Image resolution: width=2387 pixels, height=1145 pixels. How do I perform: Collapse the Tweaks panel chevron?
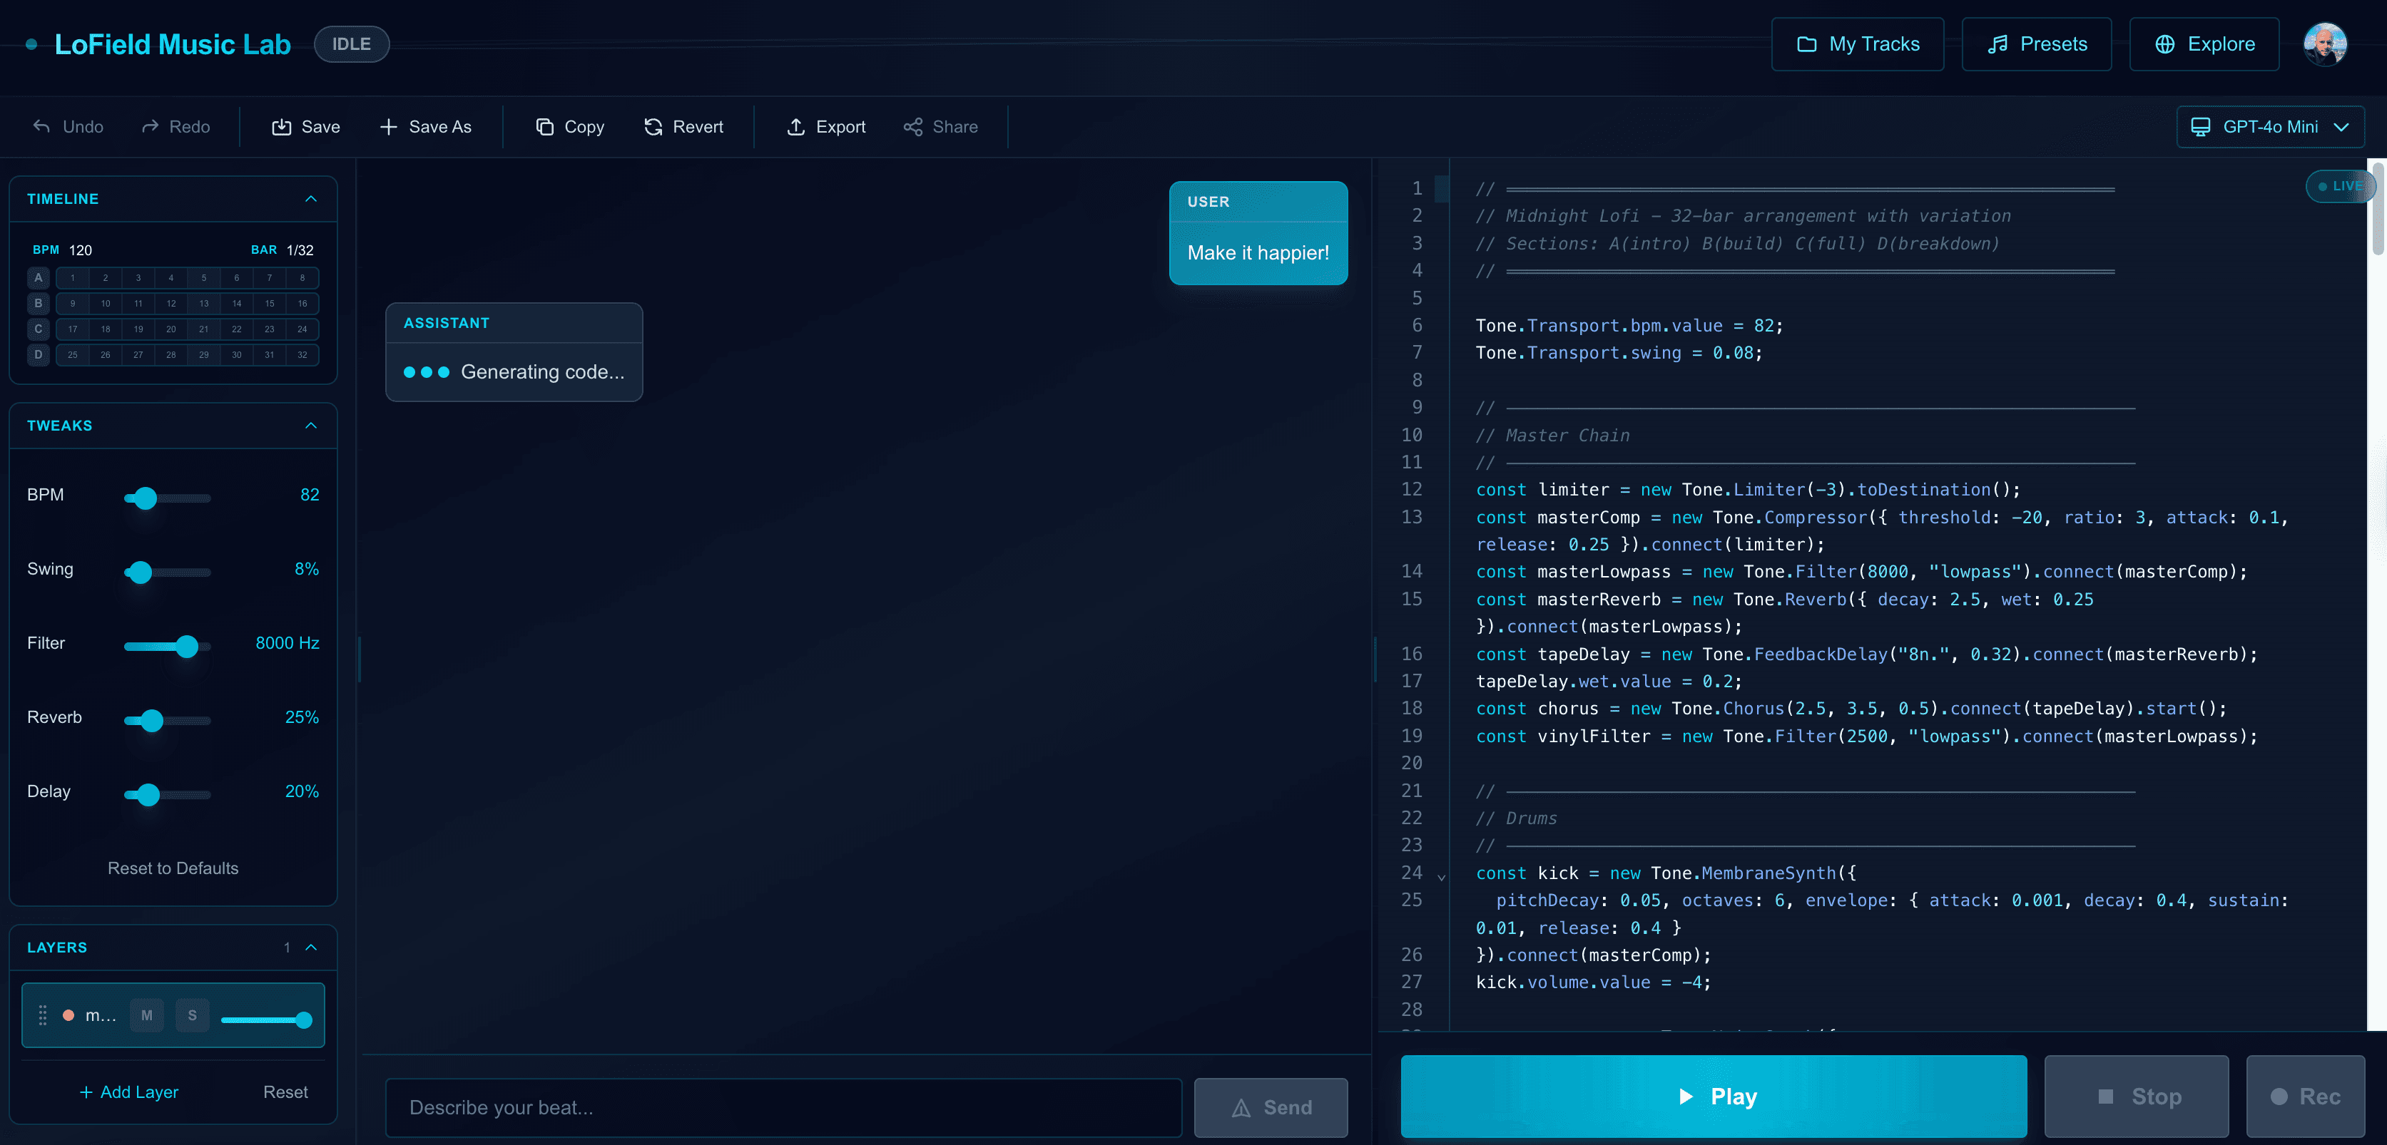[311, 425]
